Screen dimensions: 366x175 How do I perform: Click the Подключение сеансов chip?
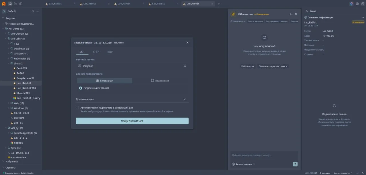(x=277, y=21)
